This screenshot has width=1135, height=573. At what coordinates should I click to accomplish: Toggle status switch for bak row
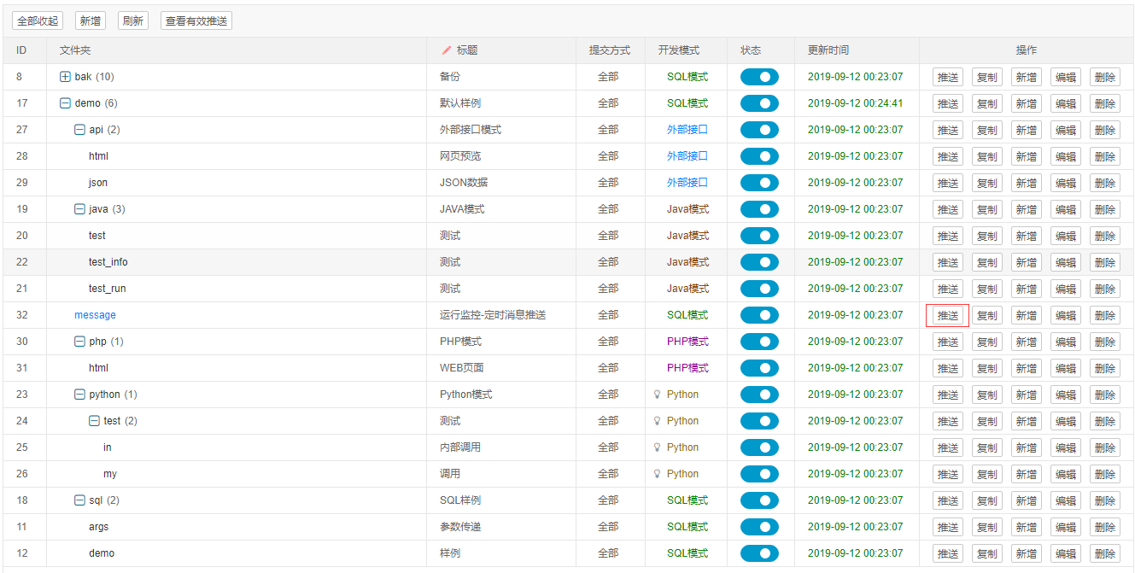(759, 77)
